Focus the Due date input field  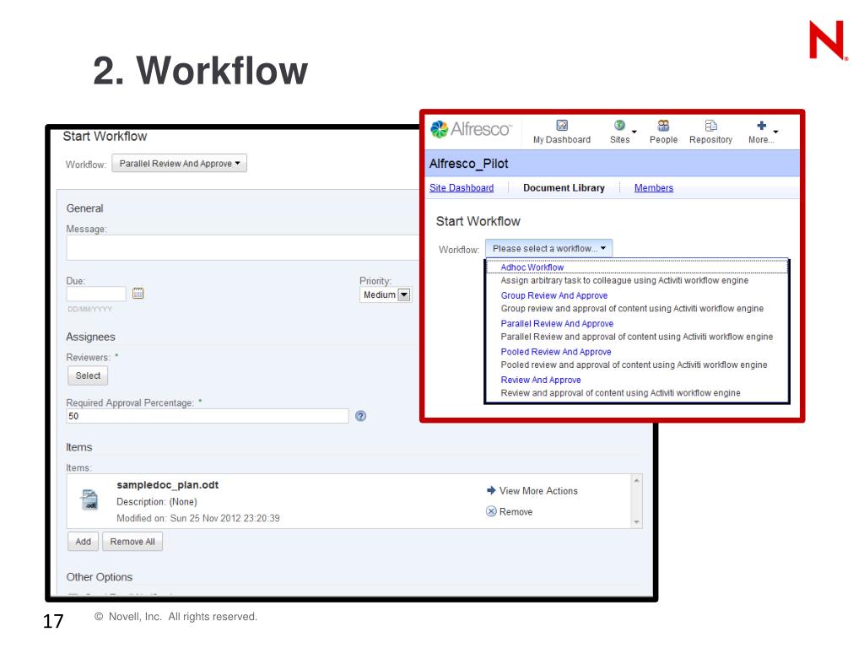[96, 294]
